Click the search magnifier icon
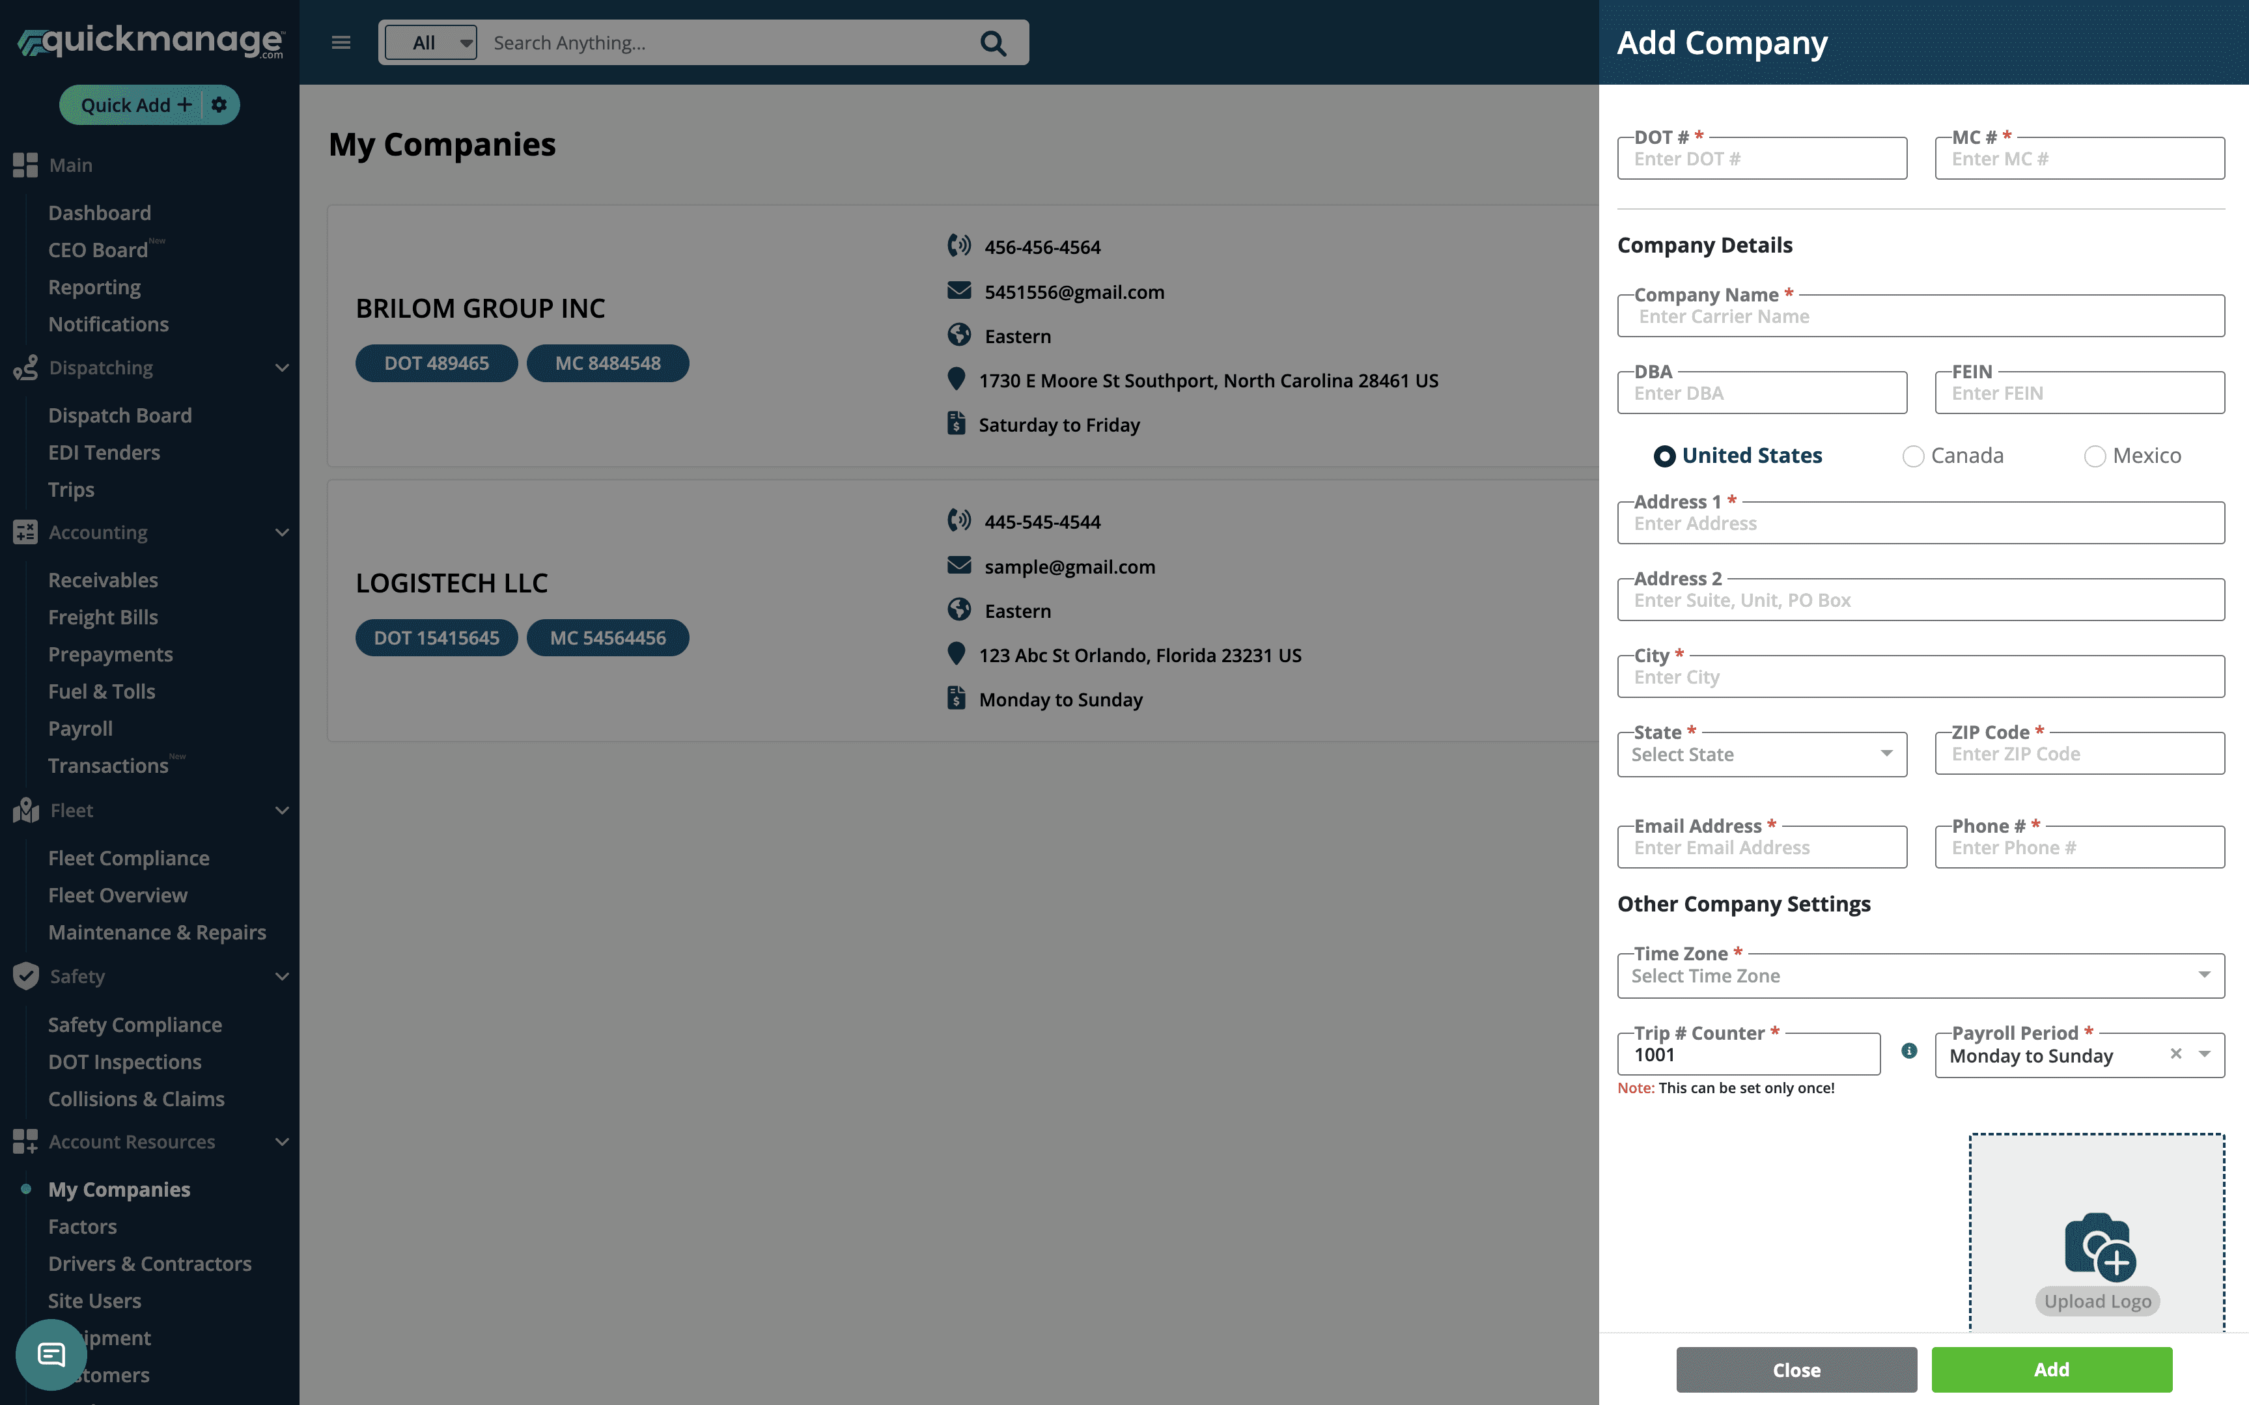The height and width of the screenshot is (1405, 2249). (992, 43)
